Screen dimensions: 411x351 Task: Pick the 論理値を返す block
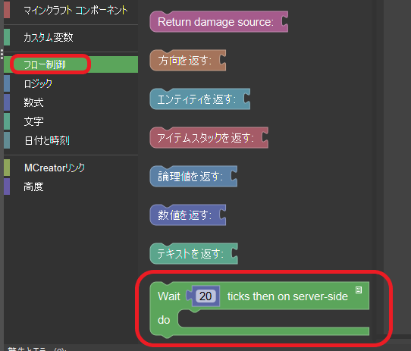(x=193, y=176)
